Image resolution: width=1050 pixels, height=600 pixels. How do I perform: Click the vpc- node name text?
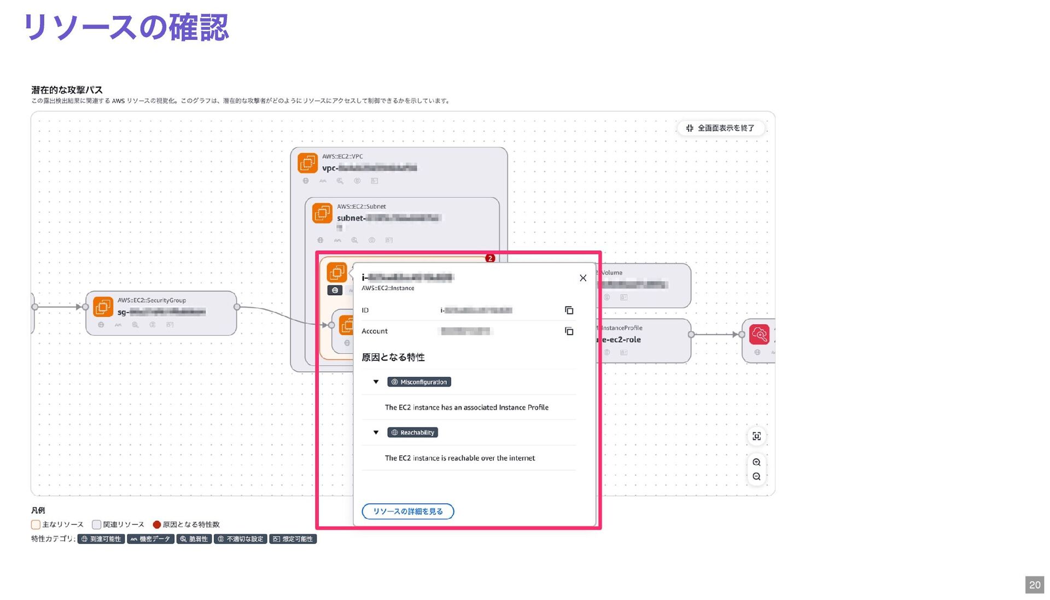point(369,168)
